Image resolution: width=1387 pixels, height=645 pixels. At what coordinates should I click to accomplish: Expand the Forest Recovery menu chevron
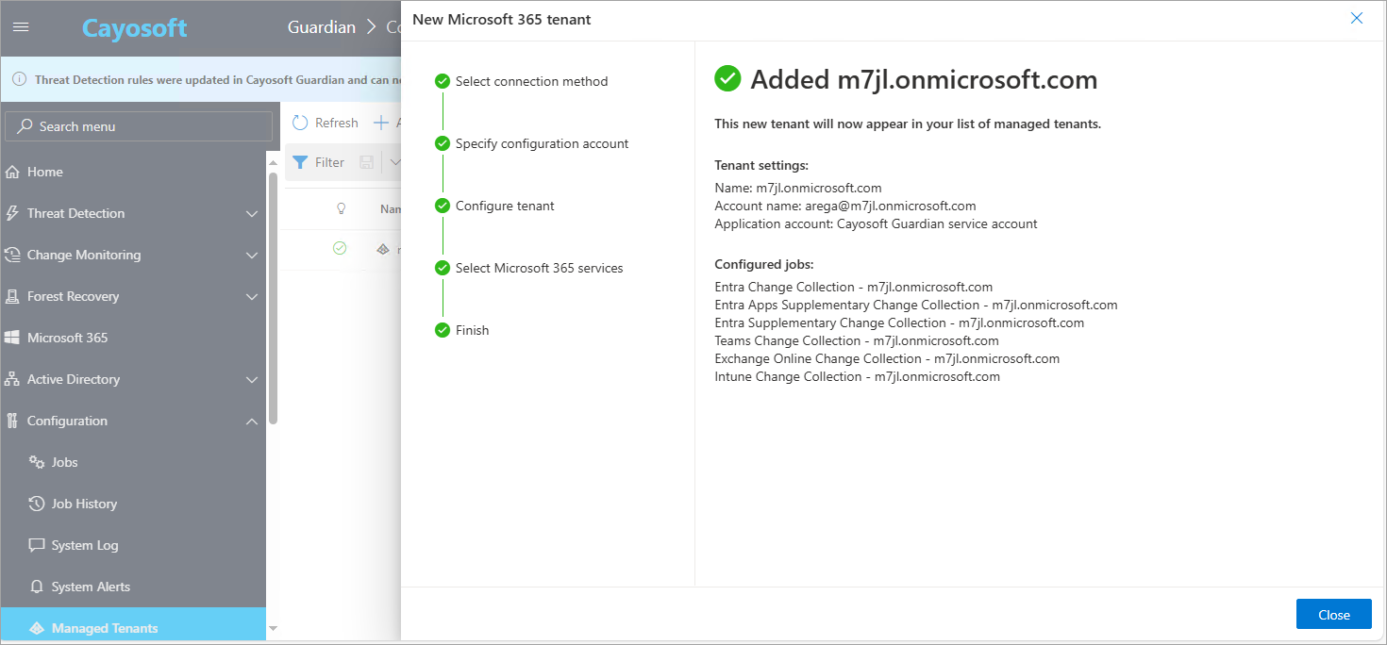pyautogui.click(x=252, y=297)
